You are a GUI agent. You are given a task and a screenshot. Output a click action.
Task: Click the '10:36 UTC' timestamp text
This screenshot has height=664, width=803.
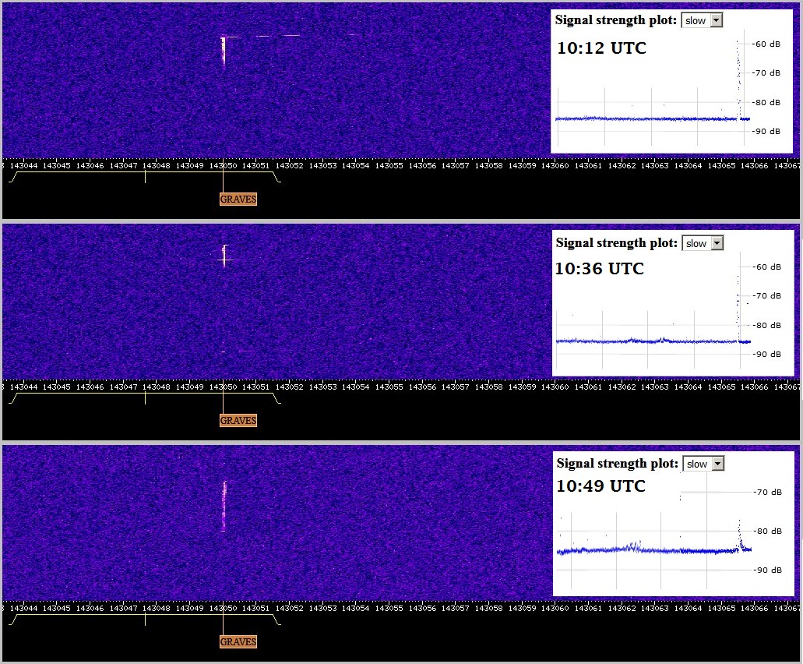click(600, 268)
